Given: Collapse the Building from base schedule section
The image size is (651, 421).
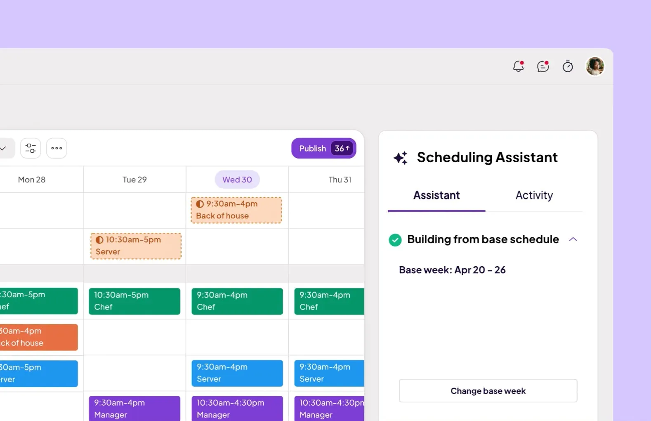Looking at the screenshot, I should tap(573, 239).
